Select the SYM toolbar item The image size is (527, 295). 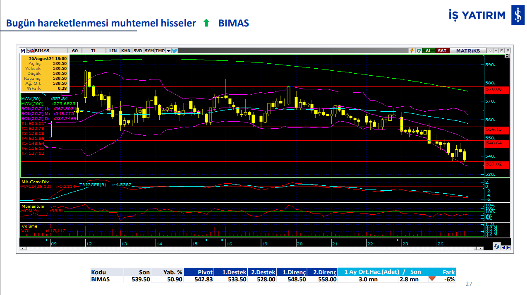coord(149,50)
